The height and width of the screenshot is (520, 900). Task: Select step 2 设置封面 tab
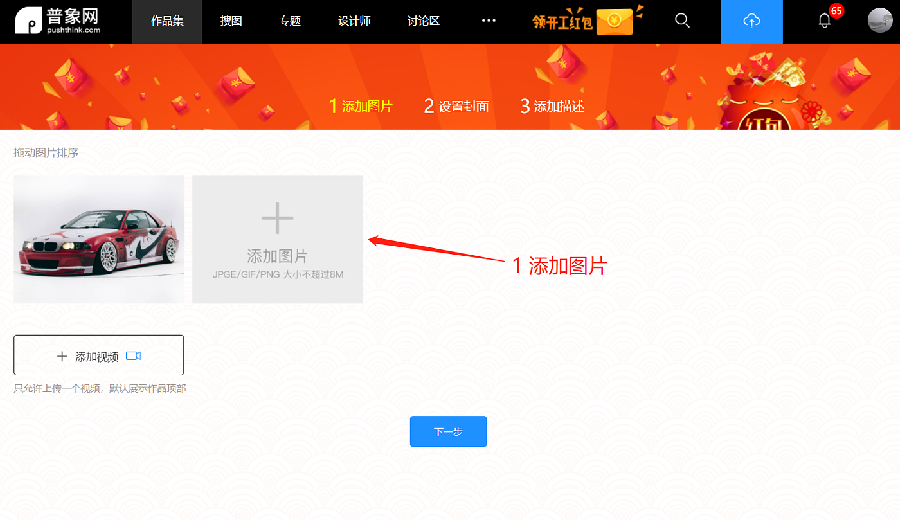click(x=456, y=106)
